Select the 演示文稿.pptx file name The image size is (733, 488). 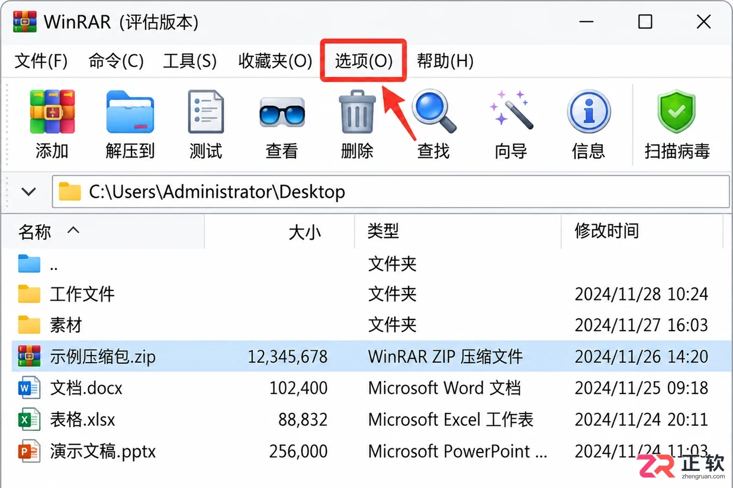pos(103,452)
